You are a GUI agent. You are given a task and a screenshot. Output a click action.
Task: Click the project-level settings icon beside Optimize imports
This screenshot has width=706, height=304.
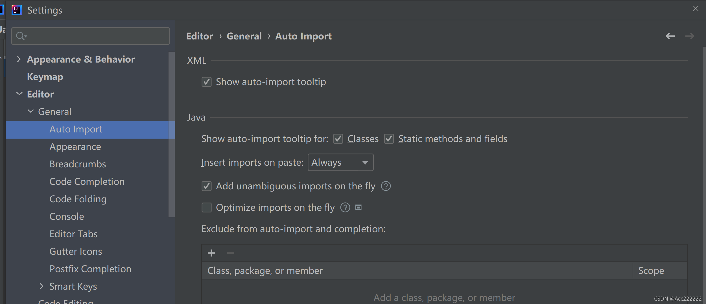pyautogui.click(x=359, y=208)
